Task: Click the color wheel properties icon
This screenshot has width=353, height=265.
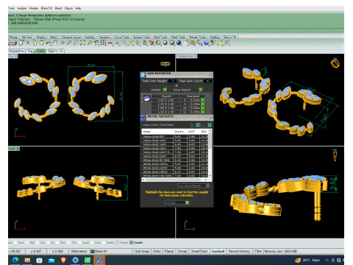Action: click(158, 43)
